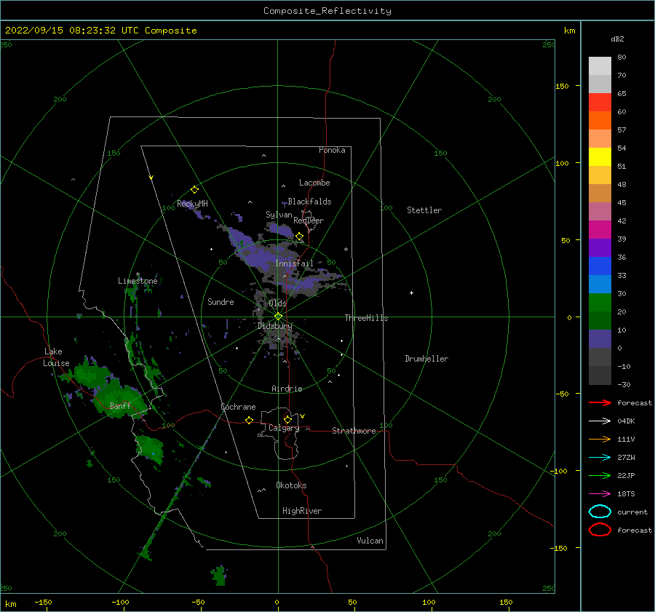Viewport: 655px width, 612px height.
Task: Click the cyan 27ZW arrow icon
Action: point(600,458)
